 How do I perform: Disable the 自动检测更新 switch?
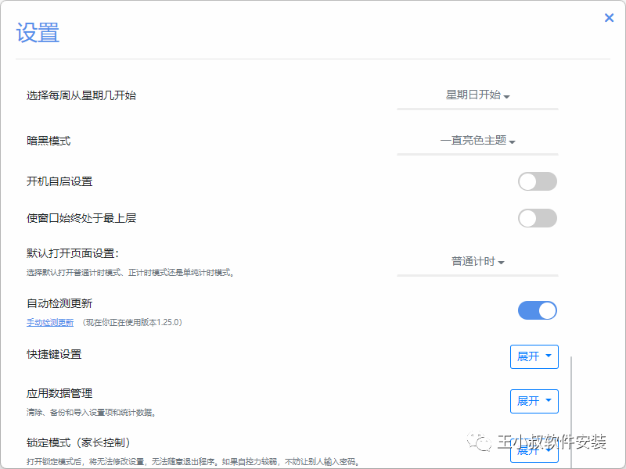click(x=538, y=310)
